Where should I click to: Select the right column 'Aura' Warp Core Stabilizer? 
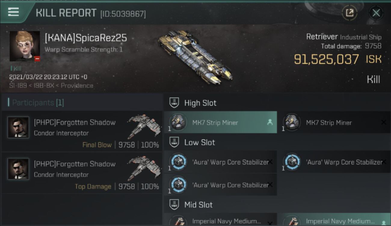pos(334,162)
